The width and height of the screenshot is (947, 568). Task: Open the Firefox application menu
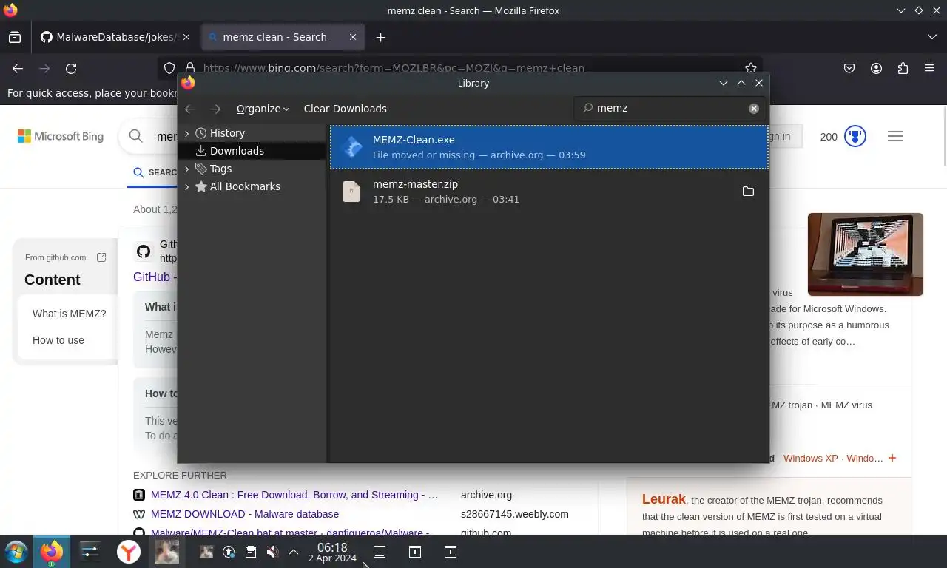point(929,68)
